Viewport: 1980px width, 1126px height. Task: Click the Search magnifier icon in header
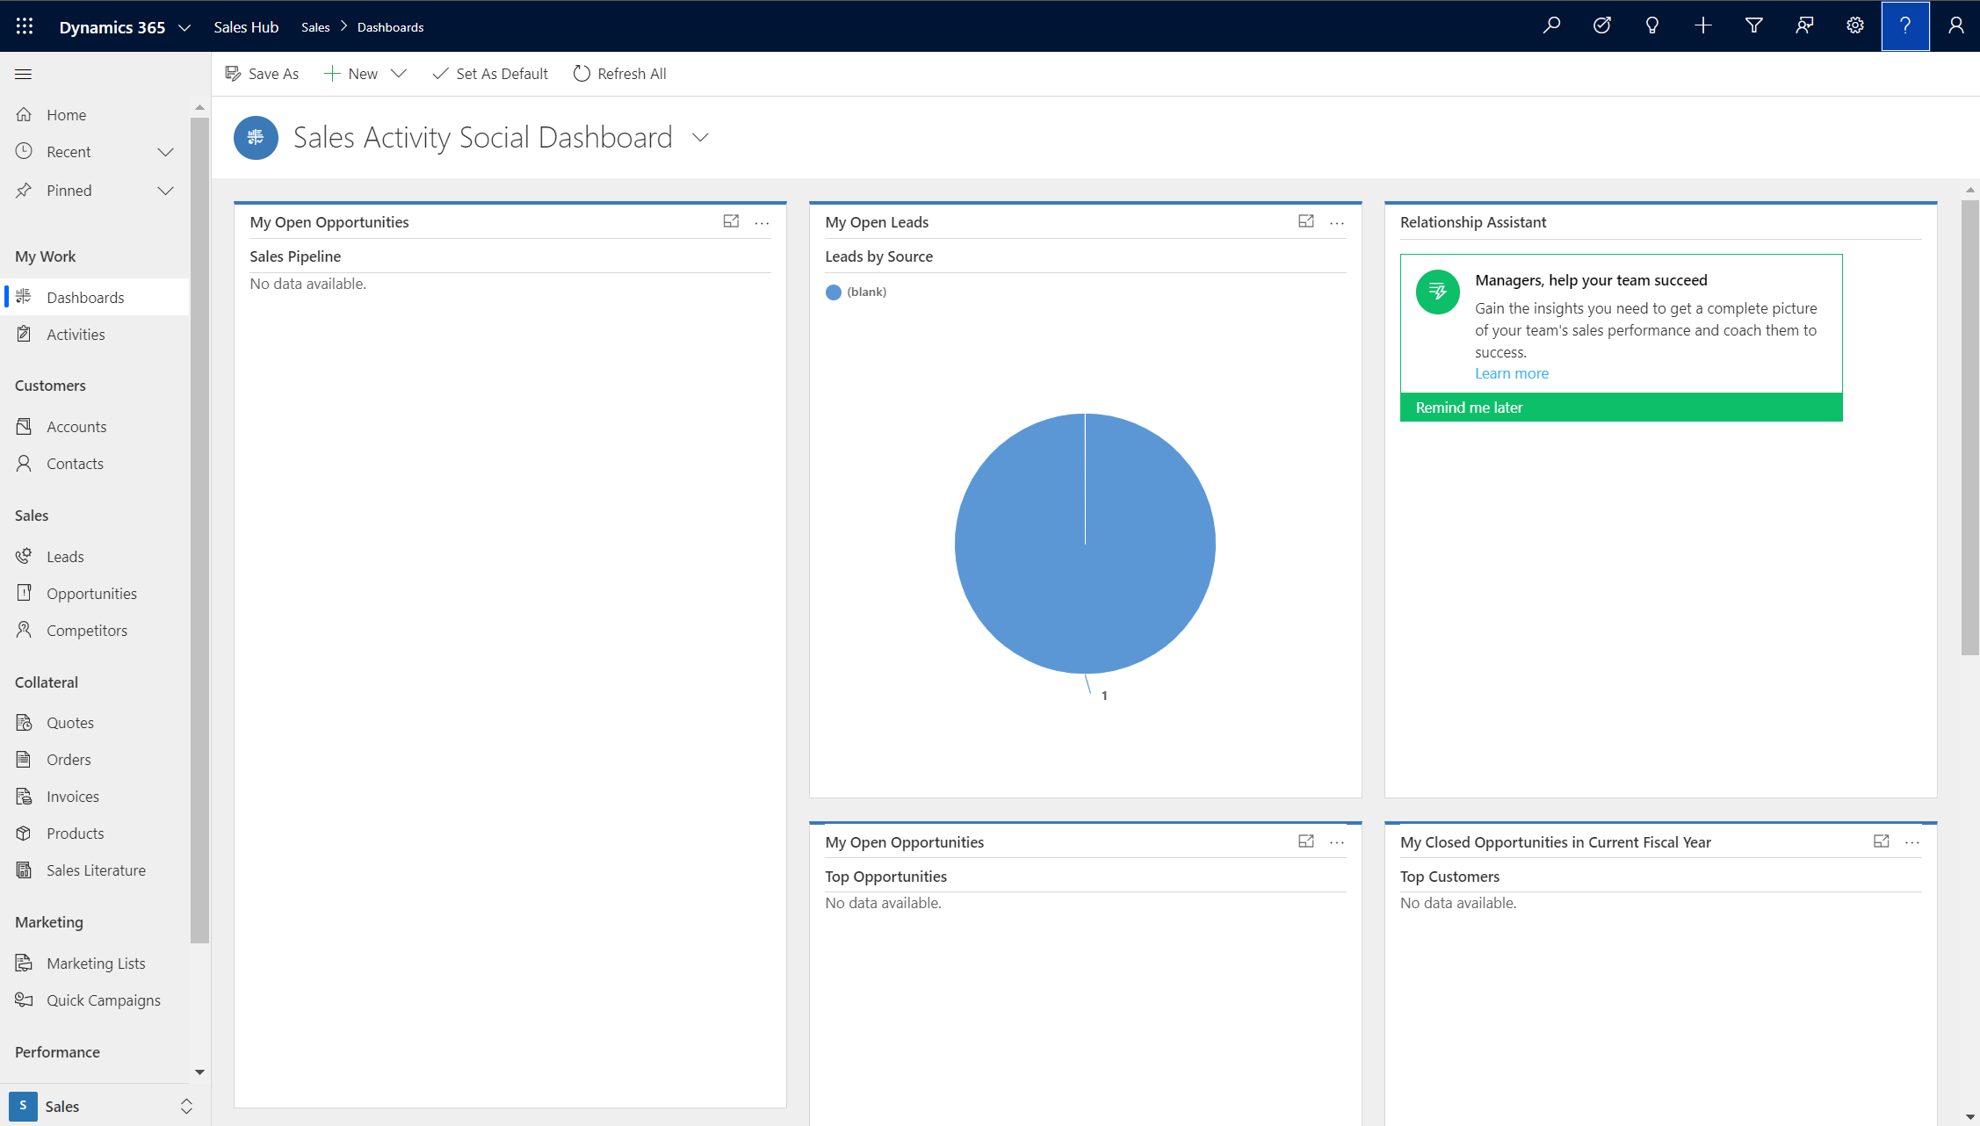[1551, 26]
